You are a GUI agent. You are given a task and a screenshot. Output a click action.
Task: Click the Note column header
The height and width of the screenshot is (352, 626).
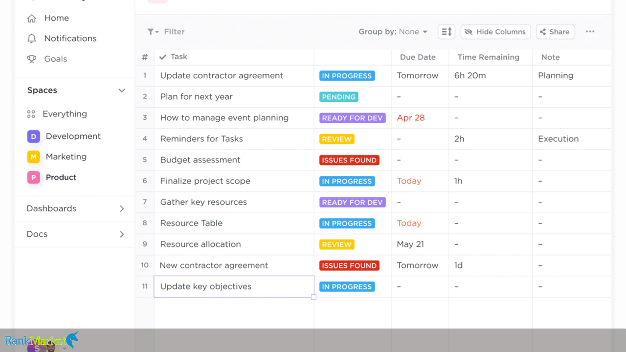tap(550, 57)
